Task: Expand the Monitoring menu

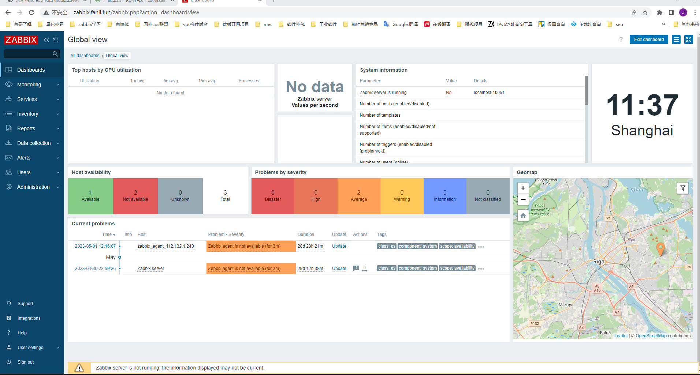Action: pos(32,85)
